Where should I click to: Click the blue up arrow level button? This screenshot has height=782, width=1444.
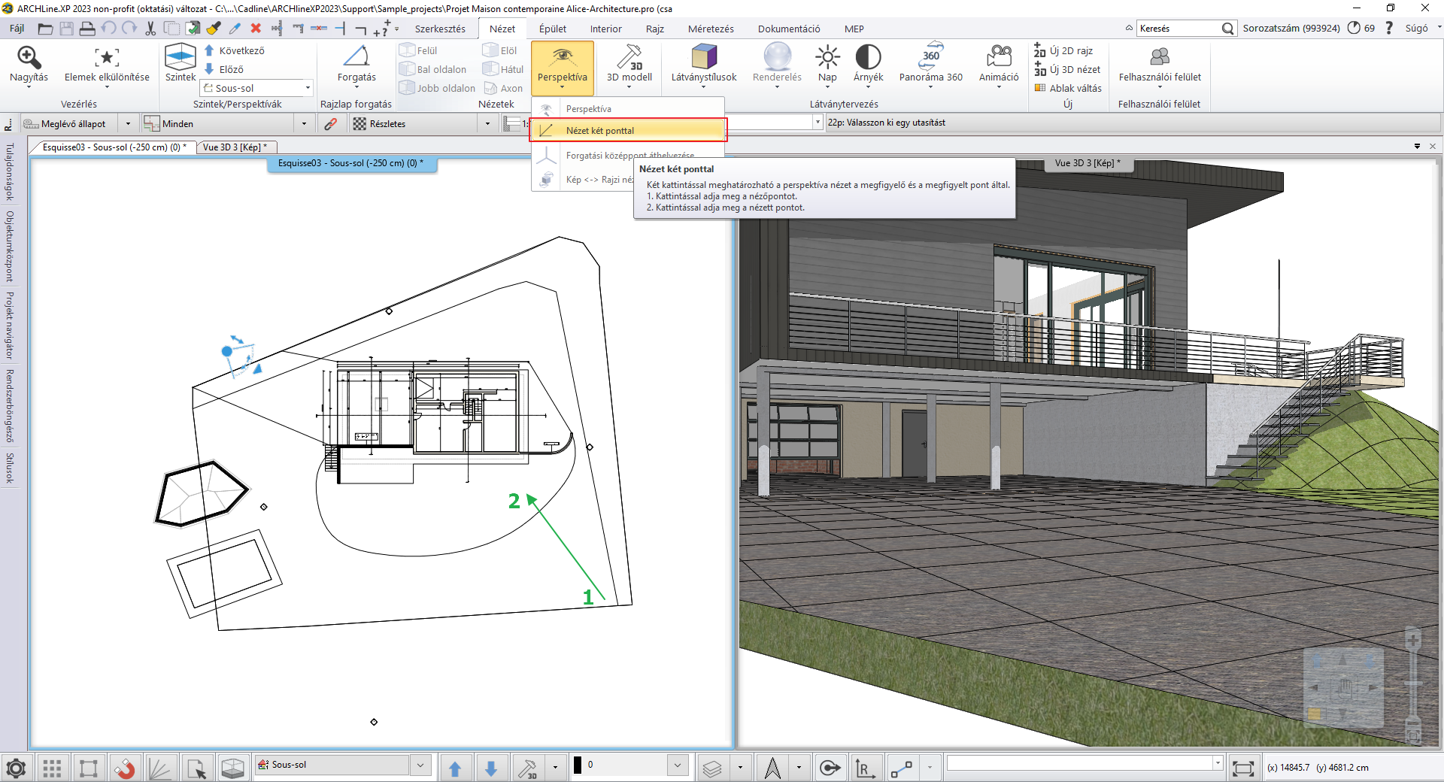click(454, 768)
